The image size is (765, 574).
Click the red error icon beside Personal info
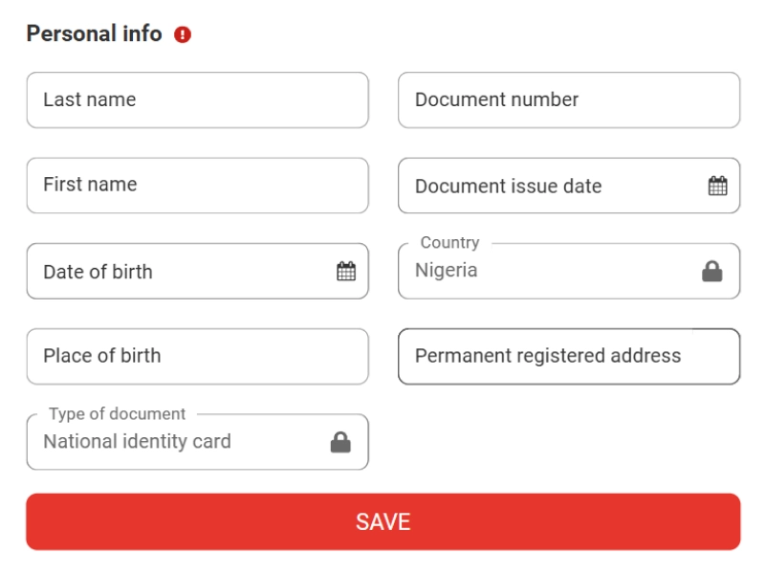[x=180, y=32]
